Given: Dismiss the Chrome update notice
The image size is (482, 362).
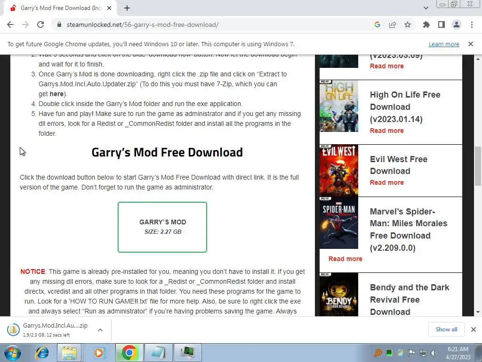Looking at the screenshot, I should [471, 44].
